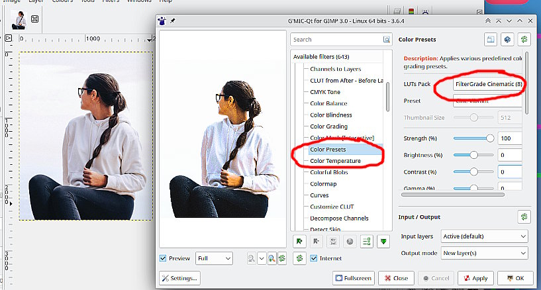Select the CMYK Tone filter
The image size is (541, 290).
point(325,92)
